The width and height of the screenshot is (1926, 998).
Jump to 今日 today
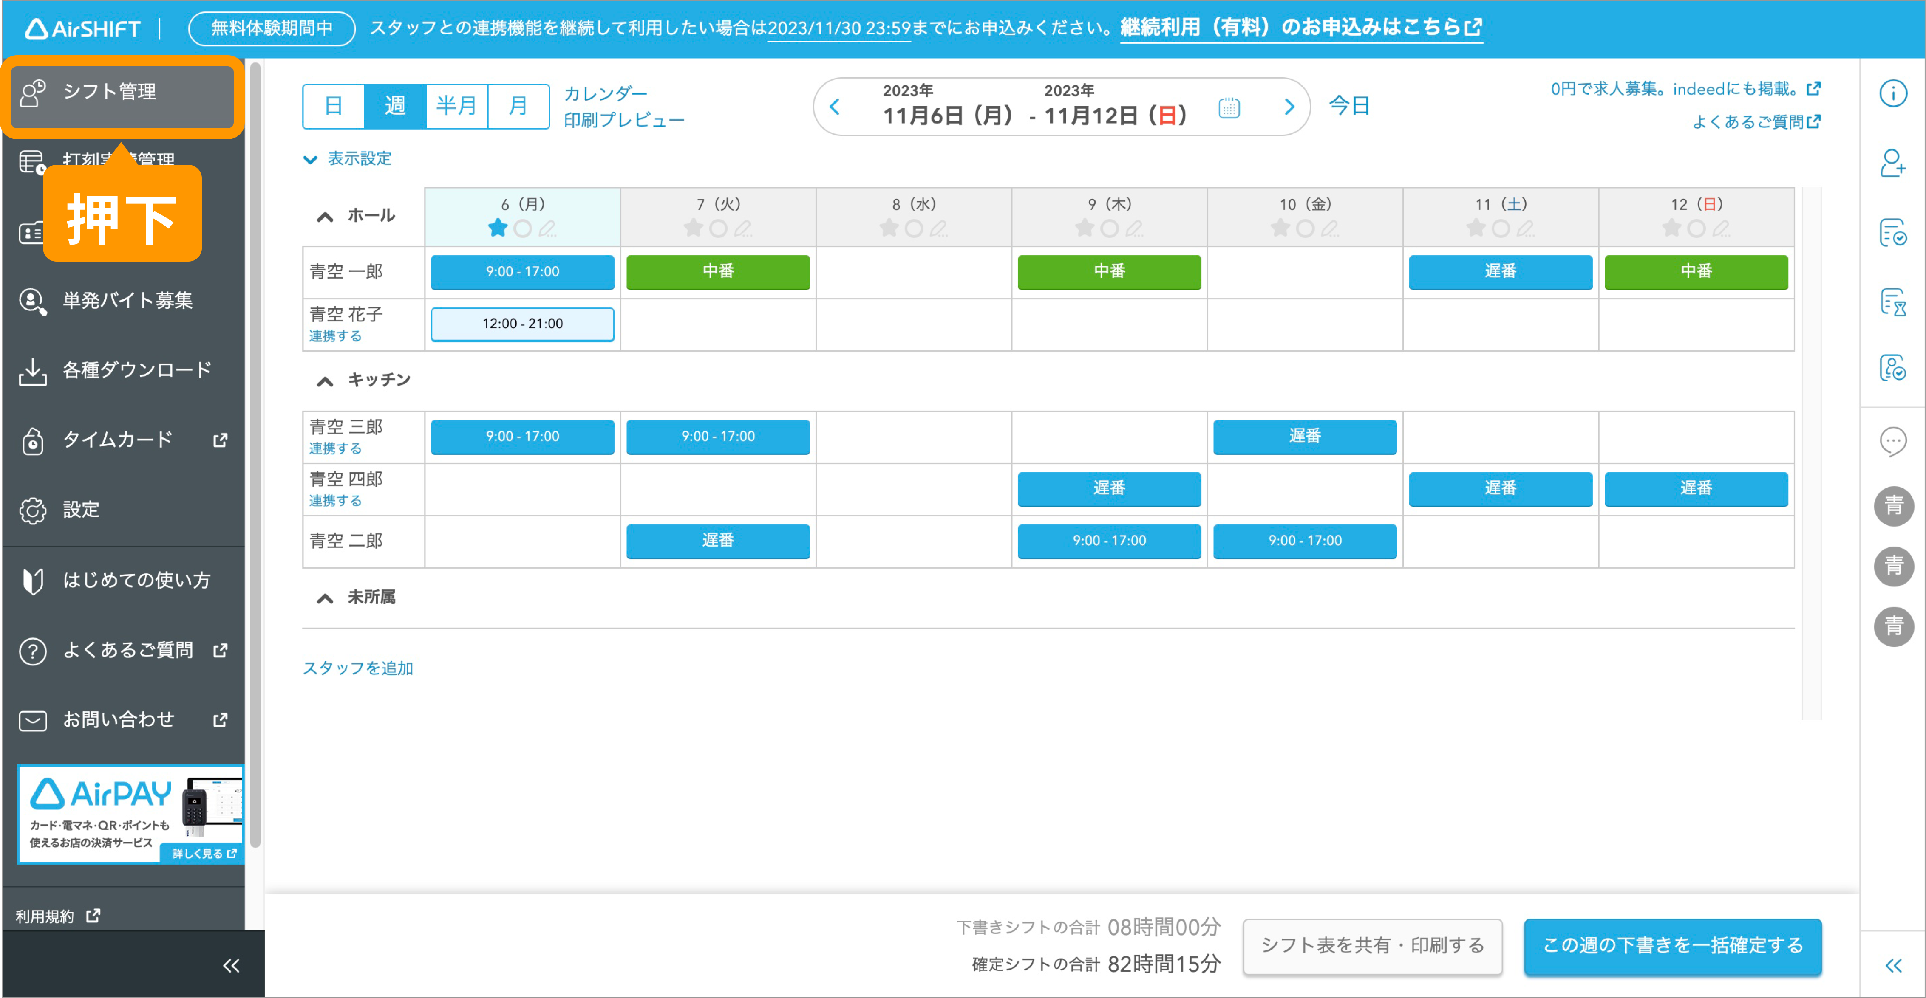(1350, 106)
